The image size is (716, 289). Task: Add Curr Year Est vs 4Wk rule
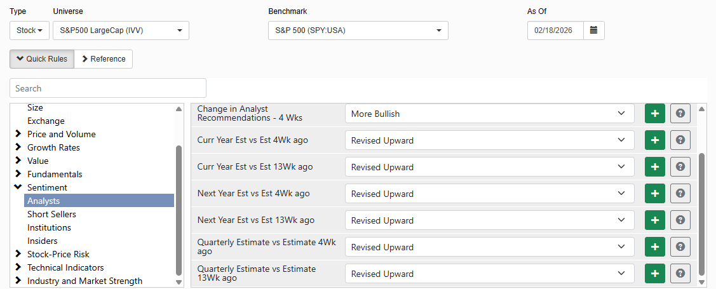click(x=655, y=140)
